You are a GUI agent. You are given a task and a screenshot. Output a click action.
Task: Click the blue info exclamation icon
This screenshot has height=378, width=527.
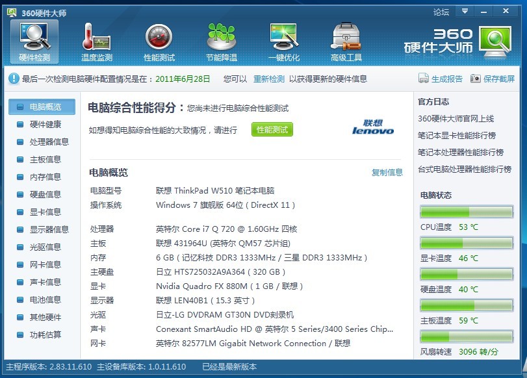click(x=14, y=79)
